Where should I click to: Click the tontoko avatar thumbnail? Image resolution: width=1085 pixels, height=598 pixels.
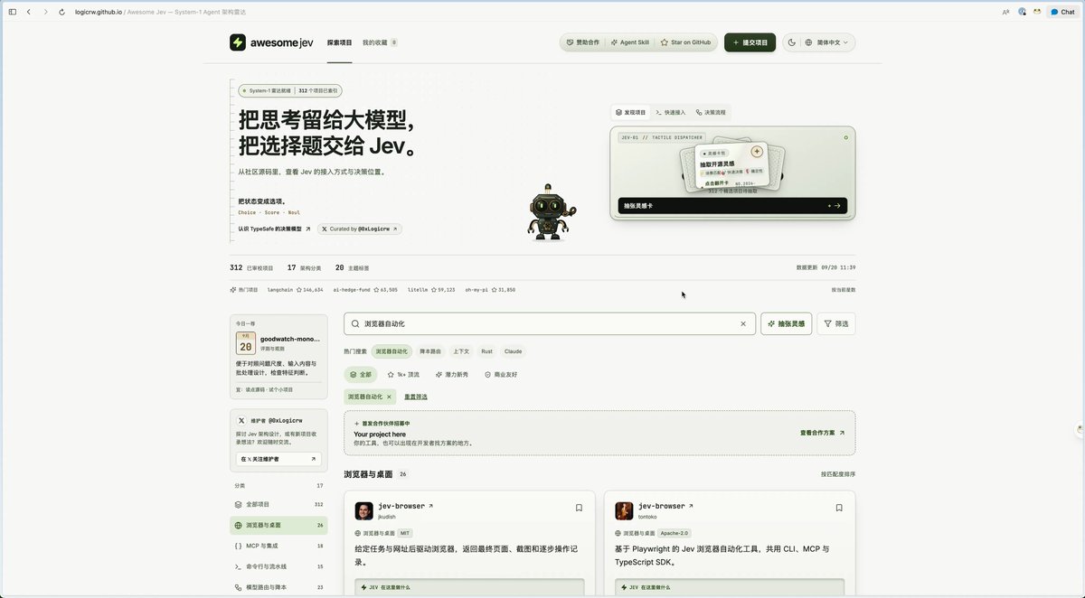(x=625, y=511)
